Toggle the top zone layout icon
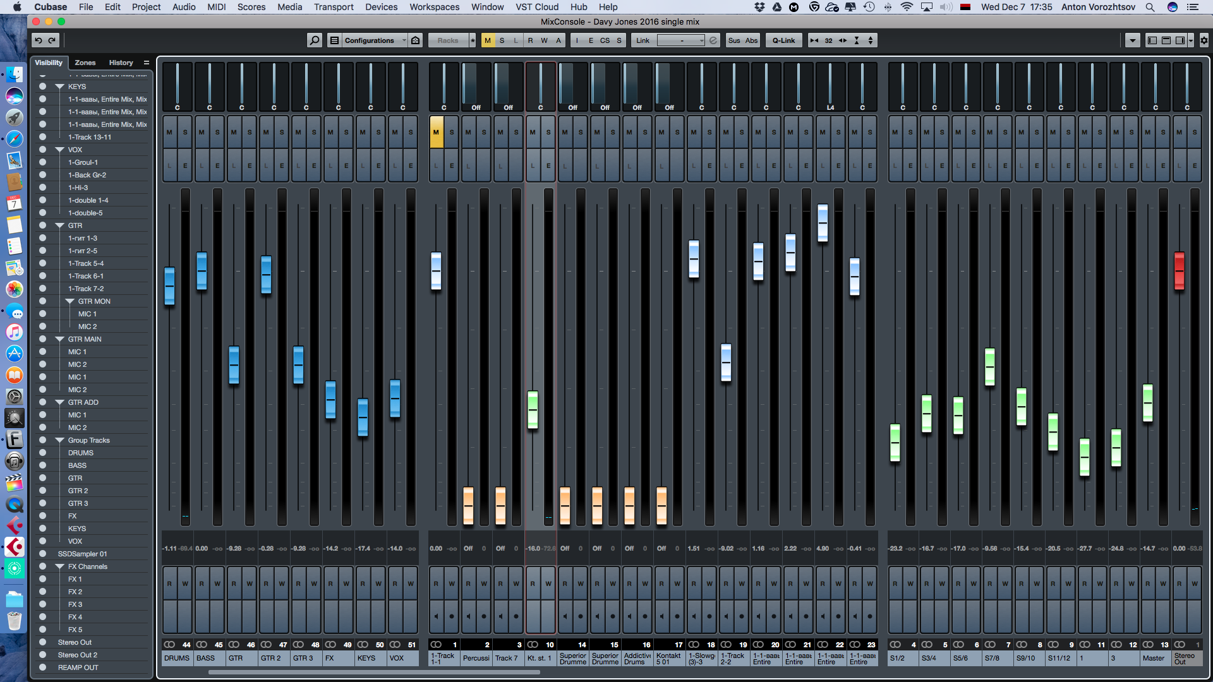The width and height of the screenshot is (1213, 682). (1166, 40)
